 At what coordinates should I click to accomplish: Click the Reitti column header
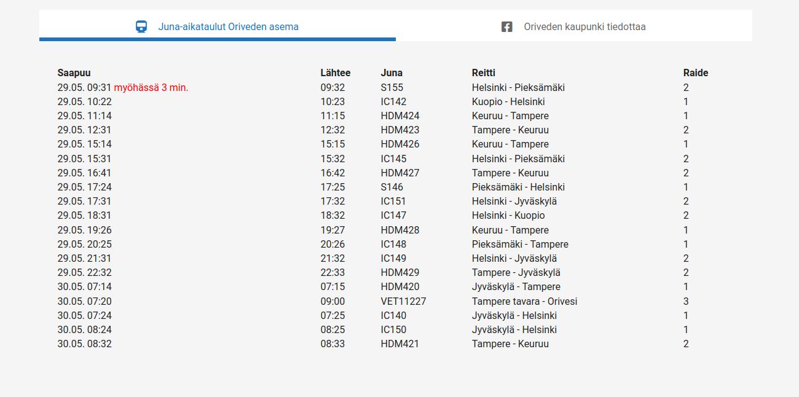point(484,73)
